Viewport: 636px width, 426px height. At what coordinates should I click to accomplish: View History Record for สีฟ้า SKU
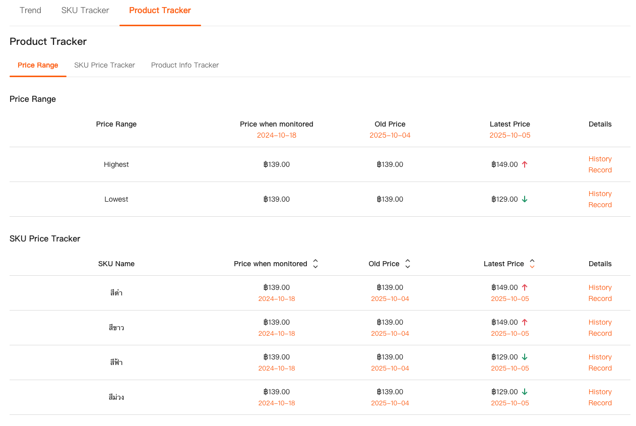[x=600, y=362]
